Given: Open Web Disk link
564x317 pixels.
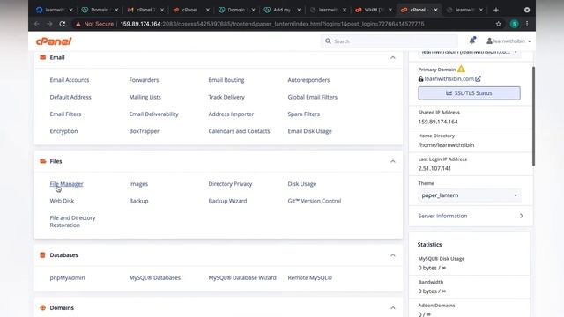Looking at the screenshot, I should tap(62, 201).
